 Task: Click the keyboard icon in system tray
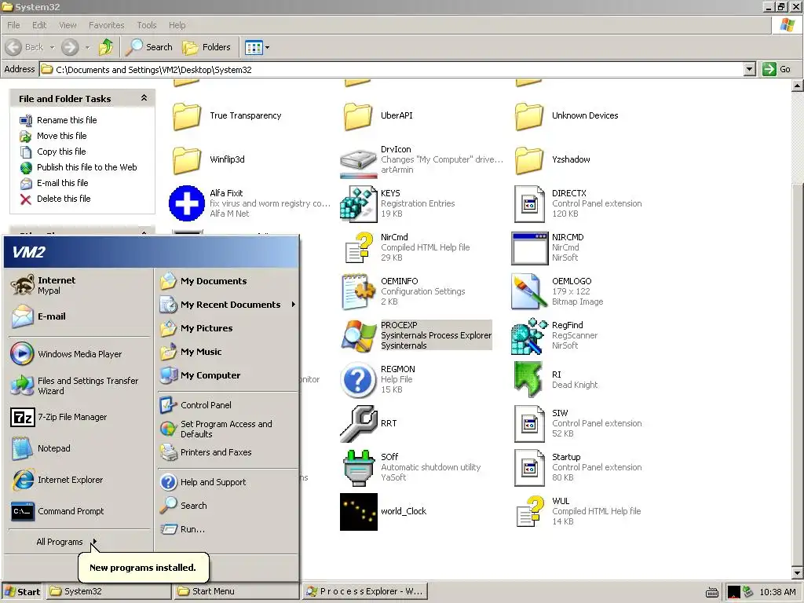pyautogui.click(x=711, y=592)
